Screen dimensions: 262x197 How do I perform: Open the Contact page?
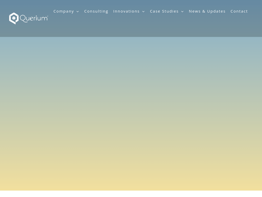pos(239,11)
